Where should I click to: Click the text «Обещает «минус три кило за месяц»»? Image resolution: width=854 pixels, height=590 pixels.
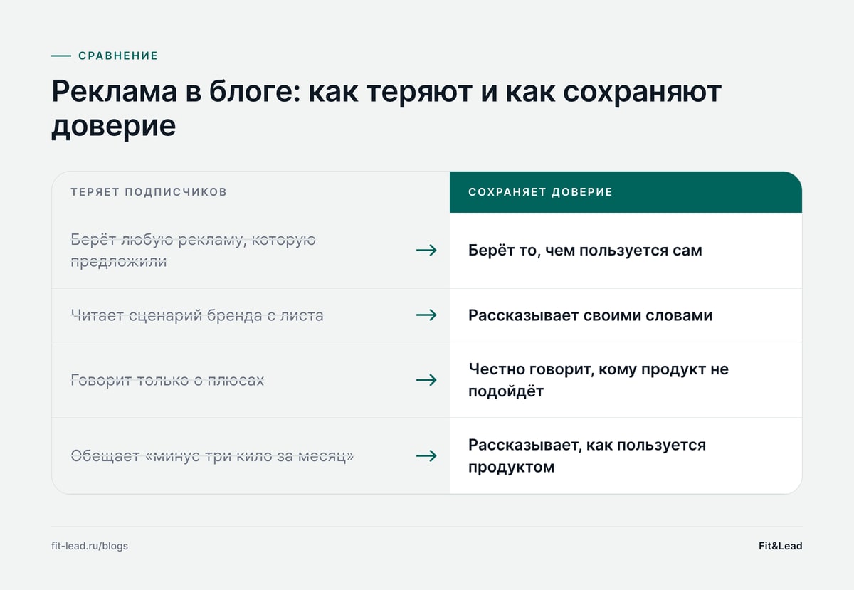point(212,456)
